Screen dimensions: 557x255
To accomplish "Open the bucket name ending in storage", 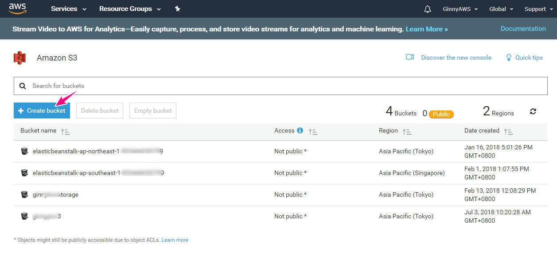I will 55,194.
